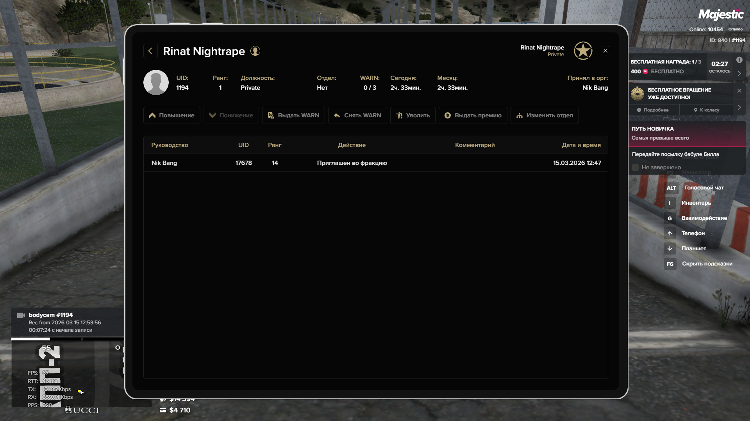
Task: Open Изменить отдел department selector
Action: [x=544, y=115]
